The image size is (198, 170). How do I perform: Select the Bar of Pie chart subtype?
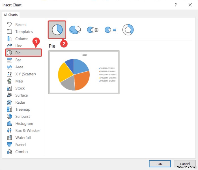110,30
